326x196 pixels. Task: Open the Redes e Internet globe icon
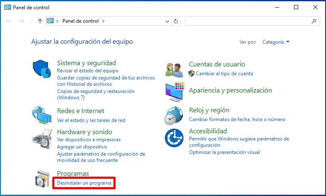(42, 115)
